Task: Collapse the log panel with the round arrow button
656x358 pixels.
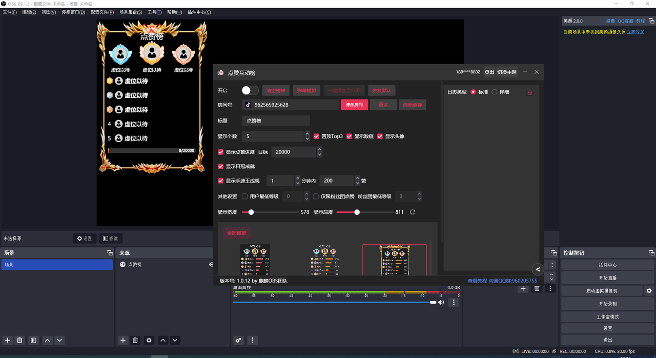Action: (537, 269)
